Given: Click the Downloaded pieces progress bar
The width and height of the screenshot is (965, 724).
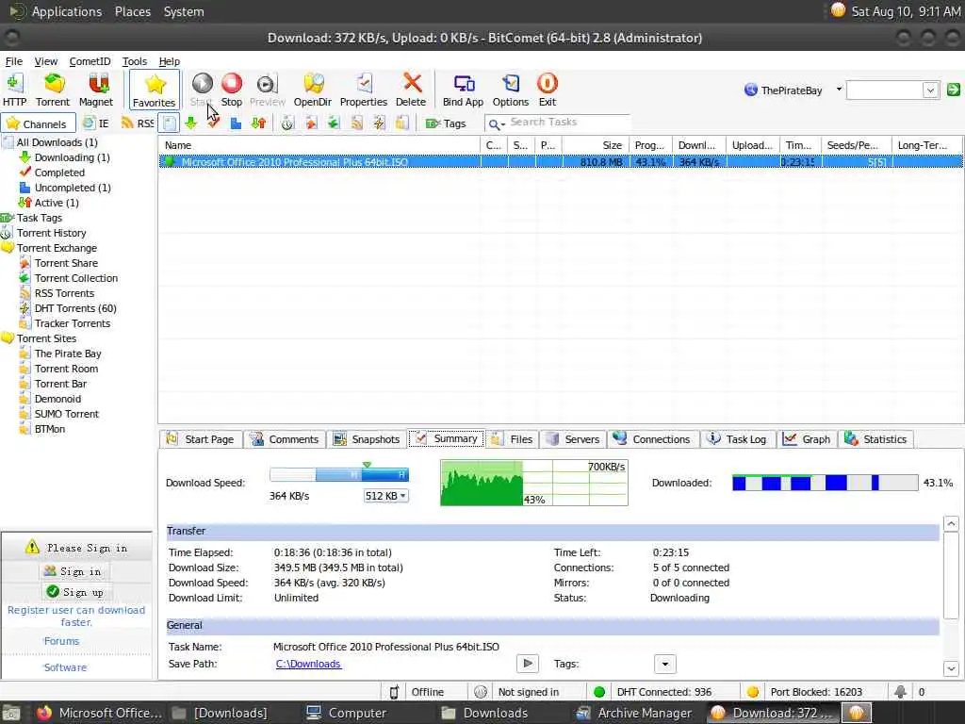Looking at the screenshot, I should click(825, 483).
